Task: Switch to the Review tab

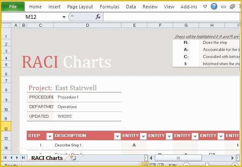Action: click(150, 7)
